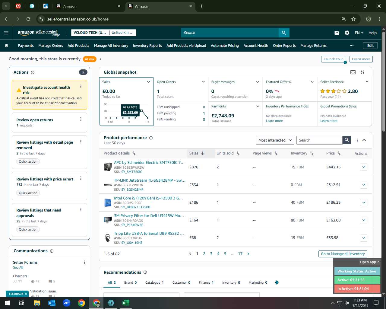Open options for Review open returns
386x309 pixels.
coord(81,119)
